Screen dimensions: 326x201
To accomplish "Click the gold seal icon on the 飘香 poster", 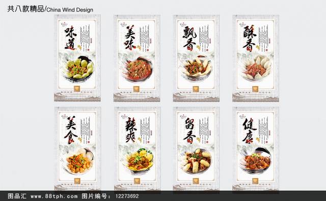I will point(196,89).
